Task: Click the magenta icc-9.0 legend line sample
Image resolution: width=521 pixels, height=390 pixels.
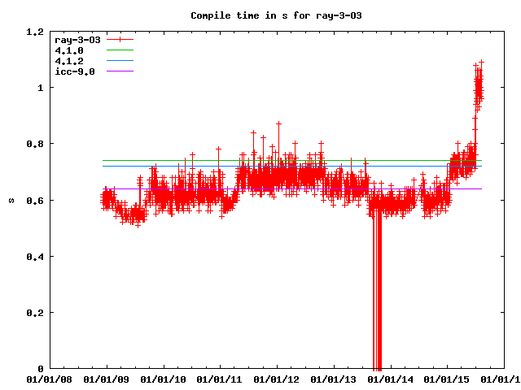Action: [118, 71]
